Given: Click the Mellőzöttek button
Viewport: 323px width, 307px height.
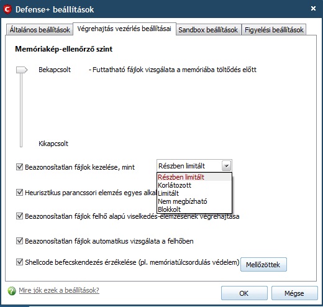Looking at the screenshot, I should (x=263, y=265).
